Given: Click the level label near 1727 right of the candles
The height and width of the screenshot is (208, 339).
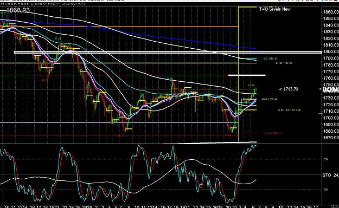Looking at the screenshot, I should click(x=269, y=99).
